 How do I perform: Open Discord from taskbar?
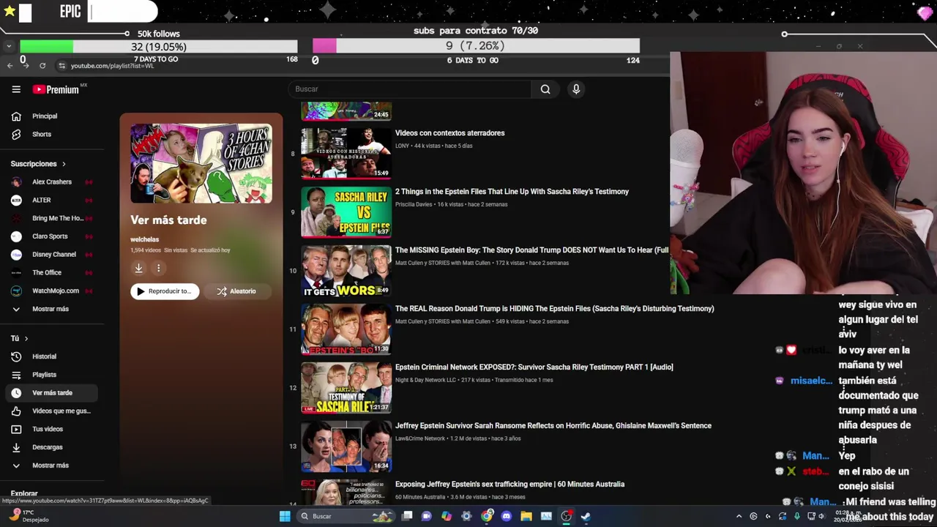(x=506, y=516)
